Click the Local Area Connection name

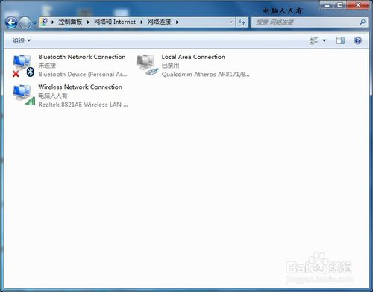tap(193, 57)
